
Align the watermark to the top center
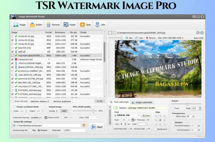(x=160, y=116)
